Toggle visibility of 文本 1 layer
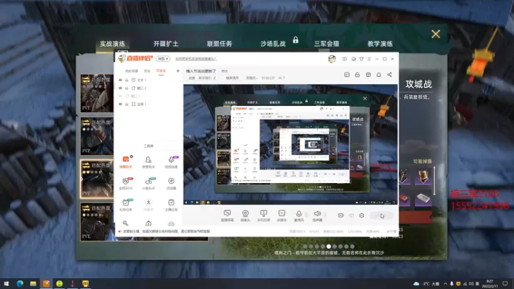The width and height of the screenshot is (514, 289). pyautogui.click(x=120, y=80)
